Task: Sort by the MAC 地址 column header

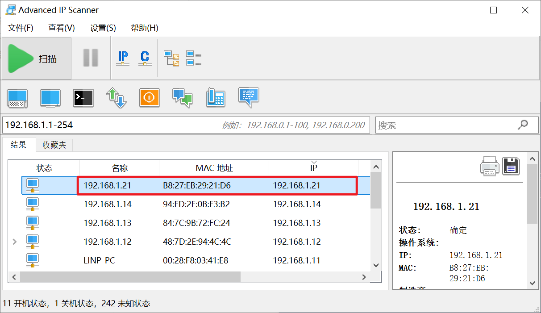Action: tap(214, 168)
